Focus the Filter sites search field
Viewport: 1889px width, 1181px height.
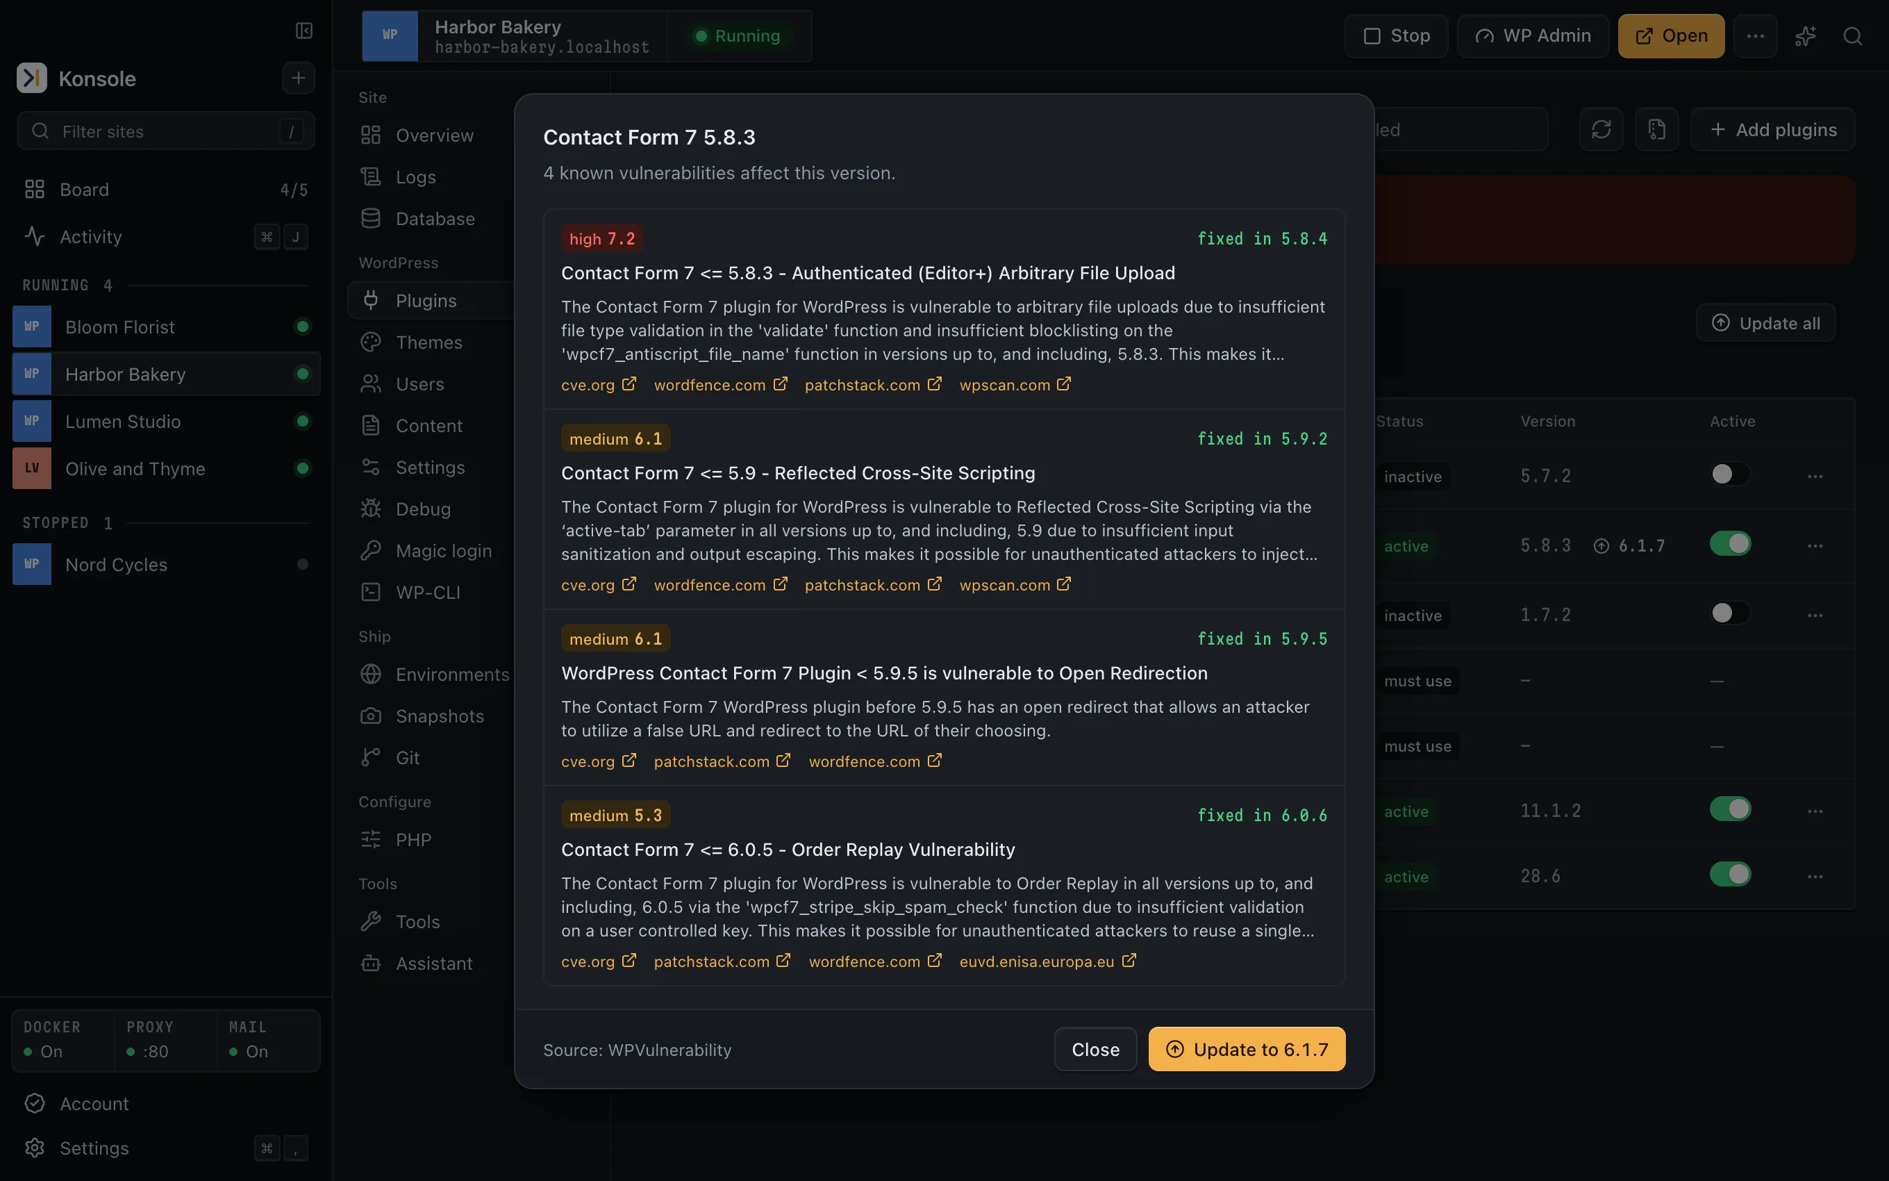tap(165, 131)
